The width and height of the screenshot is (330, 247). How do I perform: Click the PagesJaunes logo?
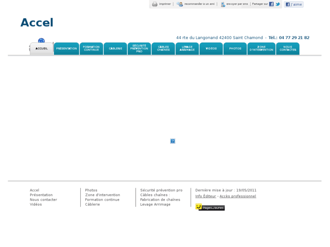(x=210, y=207)
